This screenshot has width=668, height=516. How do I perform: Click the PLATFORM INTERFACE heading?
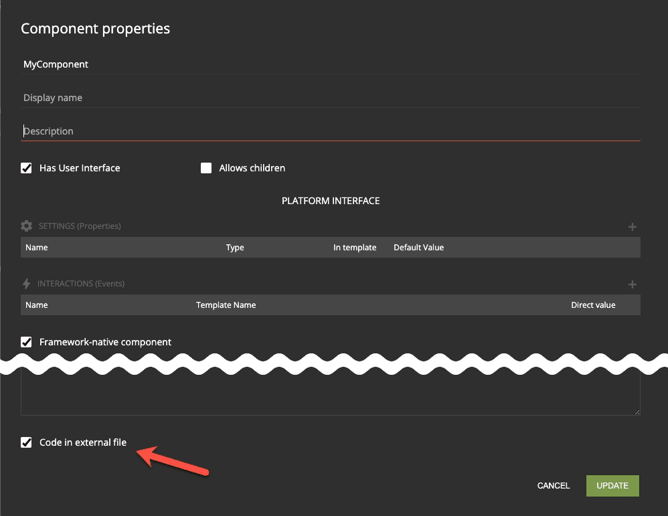[x=331, y=201]
